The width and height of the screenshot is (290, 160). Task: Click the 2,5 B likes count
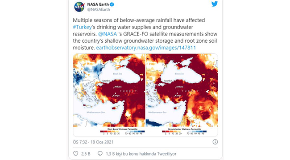pos(86,154)
